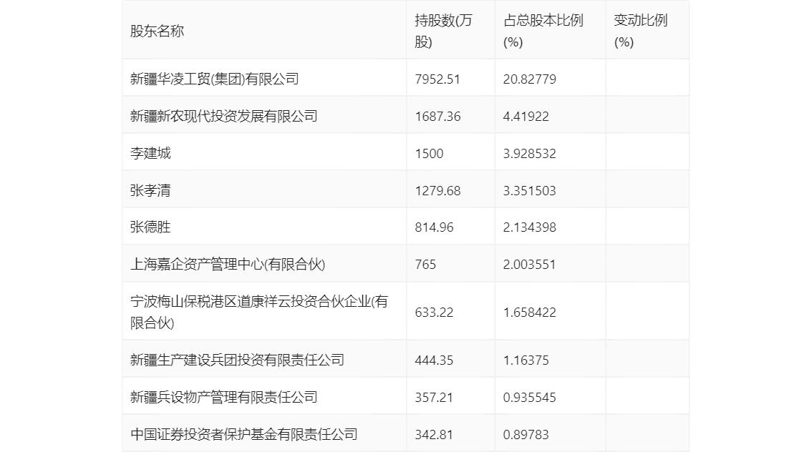The height and width of the screenshot is (452, 812).
Task: Click shareholding value 765
Action: [x=425, y=265]
